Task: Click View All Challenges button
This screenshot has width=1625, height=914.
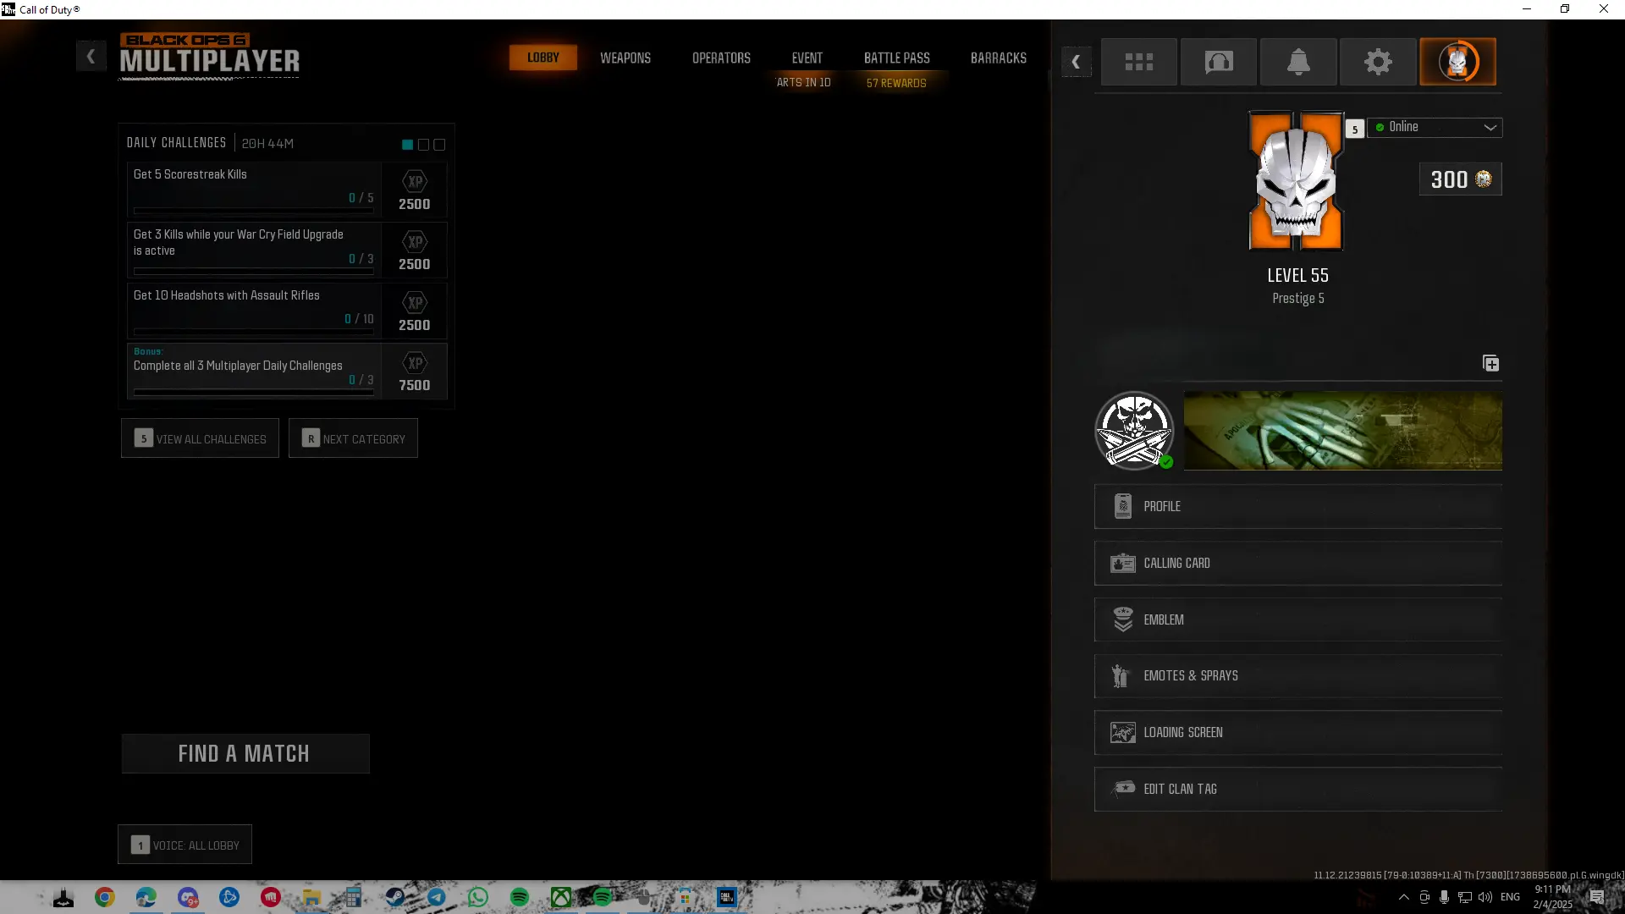Action: coord(200,438)
